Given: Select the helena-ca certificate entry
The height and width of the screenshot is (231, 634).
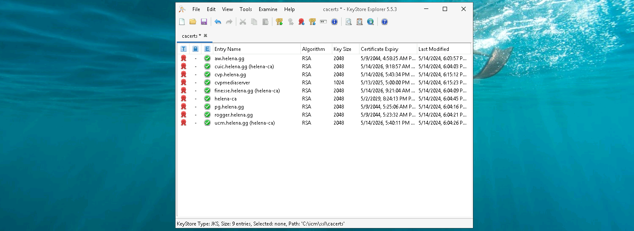Looking at the screenshot, I should (226, 99).
